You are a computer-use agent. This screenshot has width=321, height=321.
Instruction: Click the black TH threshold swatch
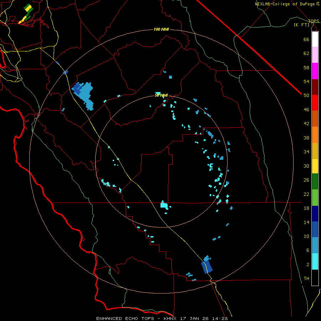pos(315,277)
